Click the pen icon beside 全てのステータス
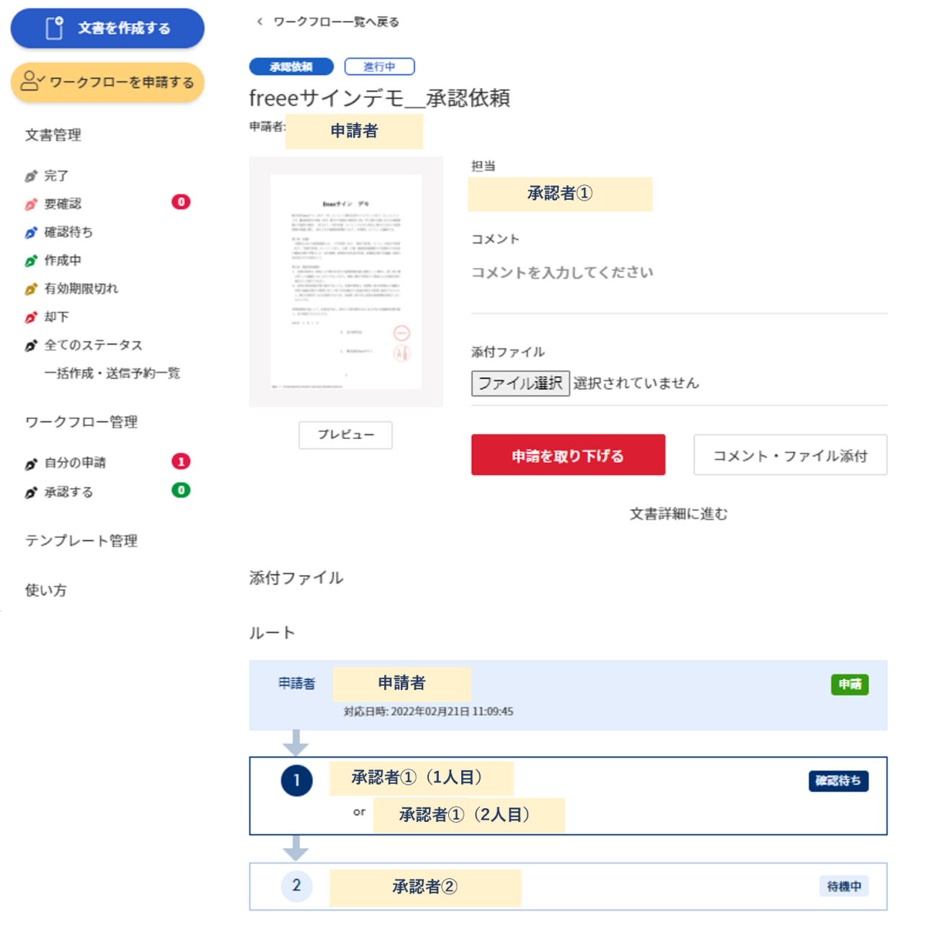Screen dimensions: 937x933 (x=31, y=345)
